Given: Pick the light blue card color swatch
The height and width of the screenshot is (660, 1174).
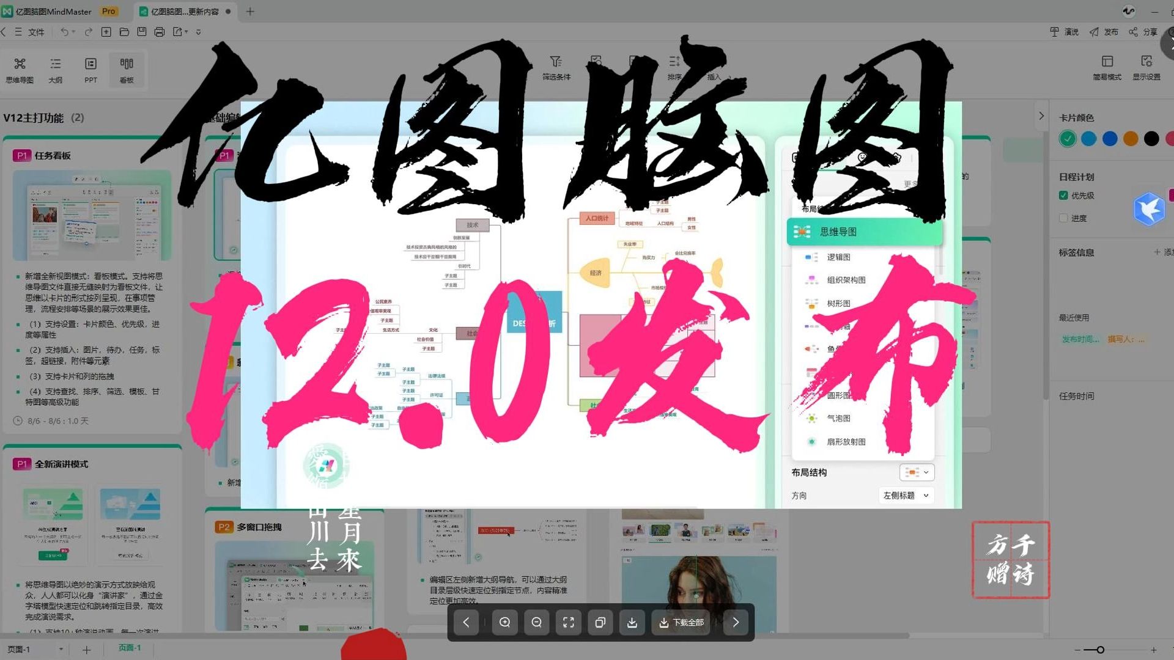Looking at the screenshot, I should [1089, 139].
